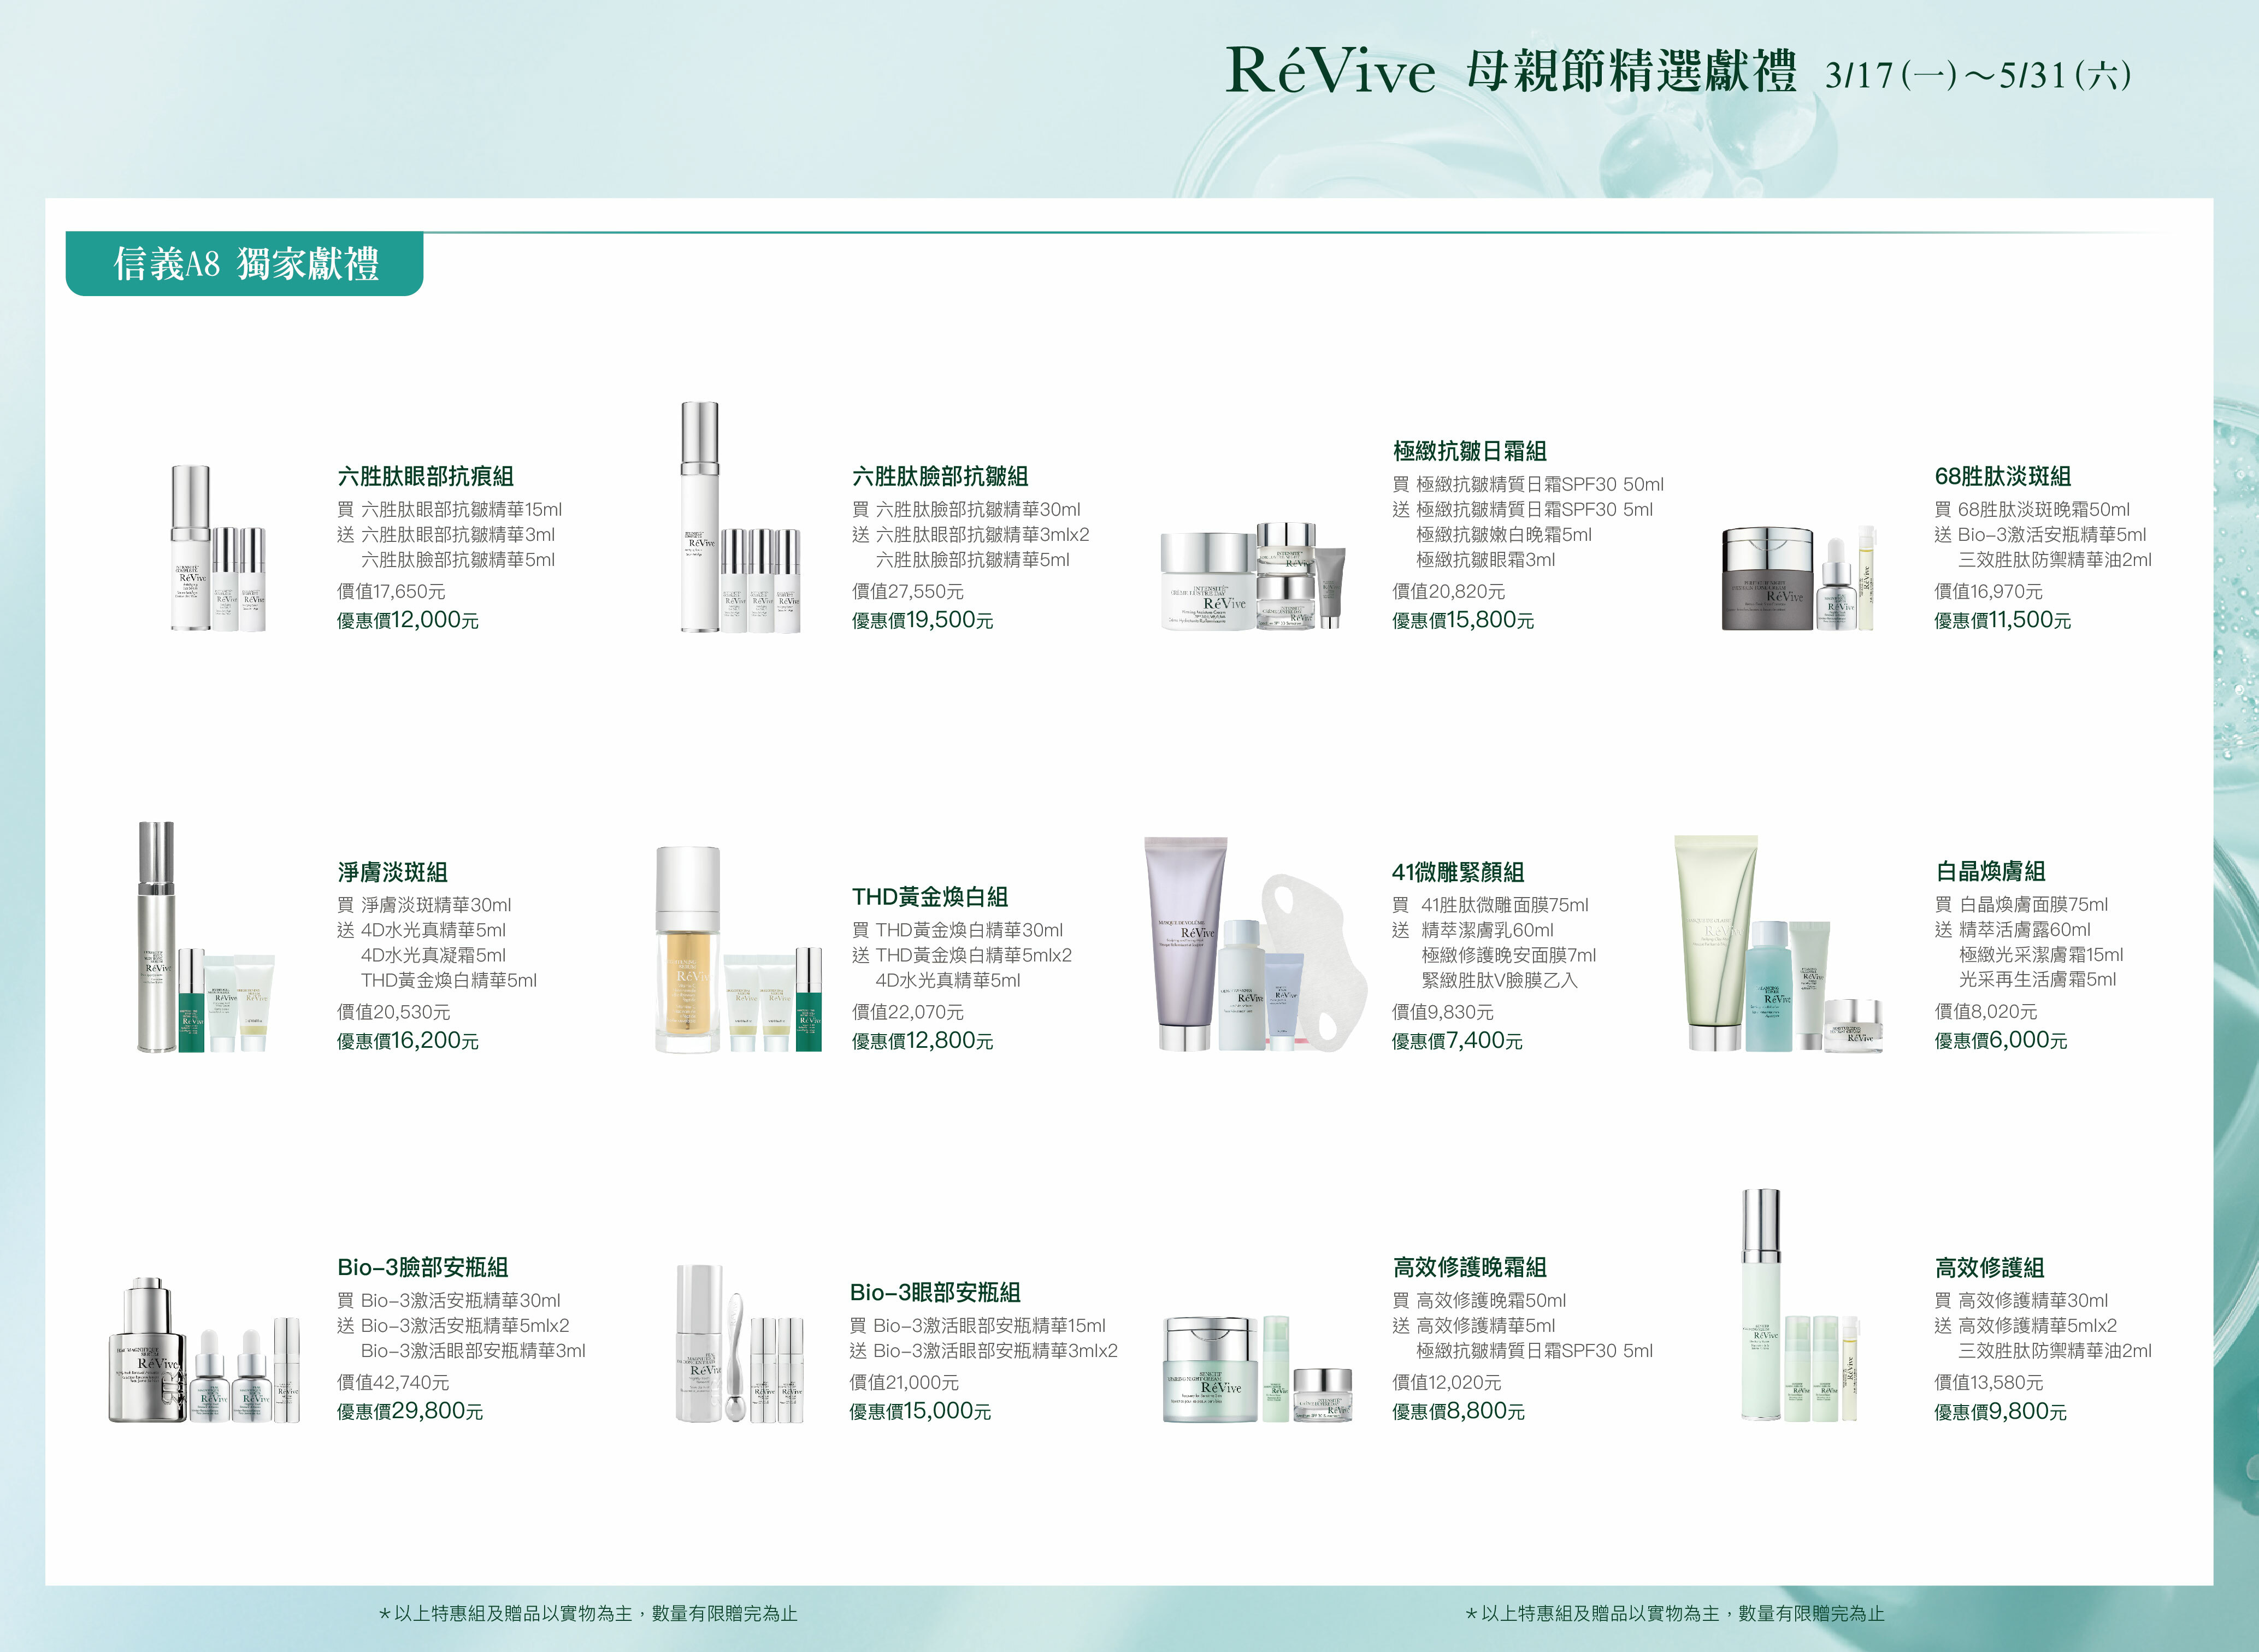Select the 極緻抗皺日霜組 title
The image size is (2259, 1652).
(x=1469, y=451)
